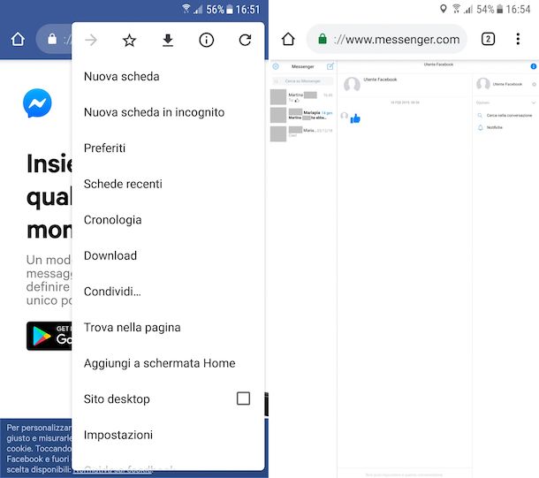Tap the home icon in the left browser
Image resolution: width=539 pixels, height=478 pixels.
[x=18, y=39]
